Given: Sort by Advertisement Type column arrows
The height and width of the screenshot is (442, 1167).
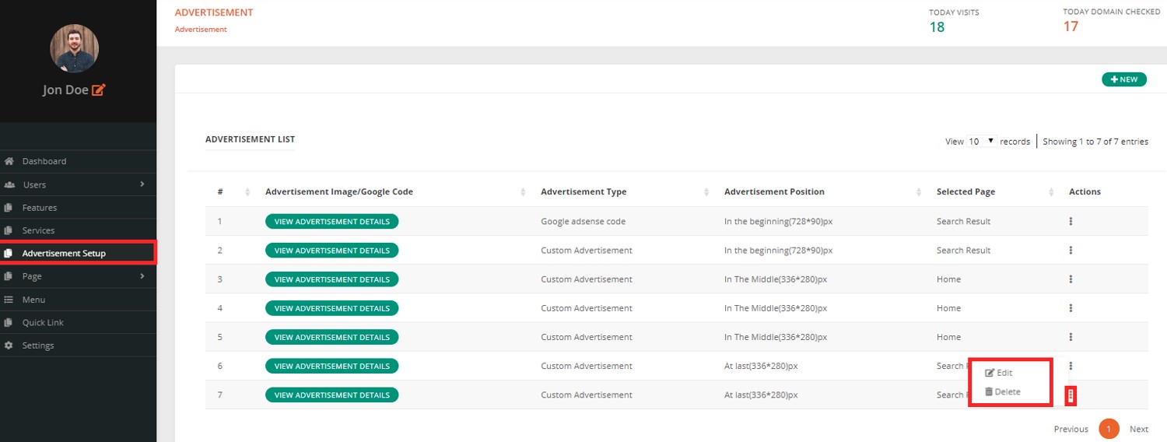Looking at the screenshot, I should point(706,192).
